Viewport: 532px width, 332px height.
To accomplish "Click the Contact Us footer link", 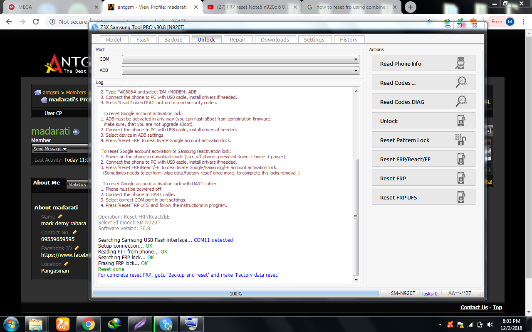I will (x=474, y=307).
